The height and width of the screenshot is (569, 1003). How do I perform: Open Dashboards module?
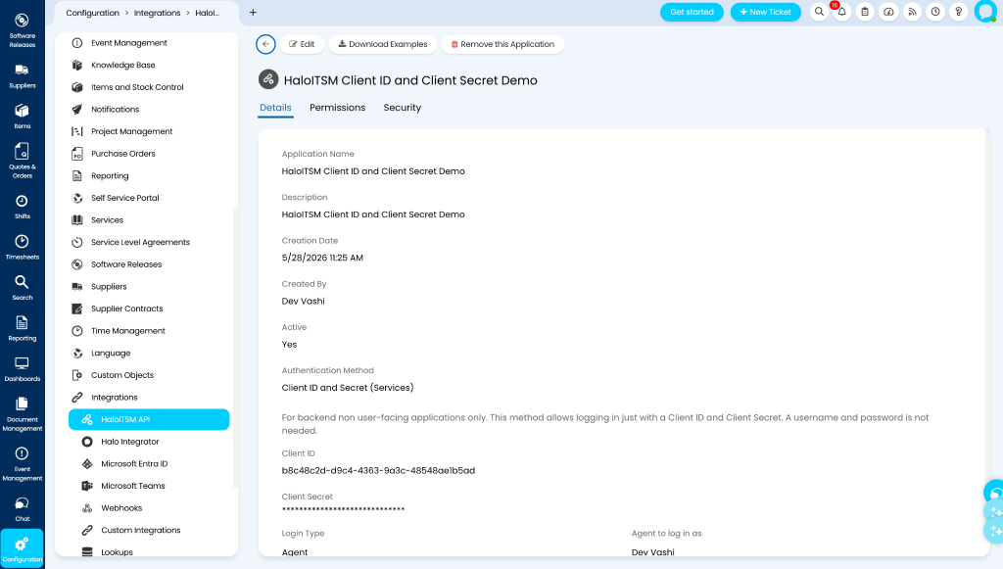pyautogui.click(x=23, y=369)
